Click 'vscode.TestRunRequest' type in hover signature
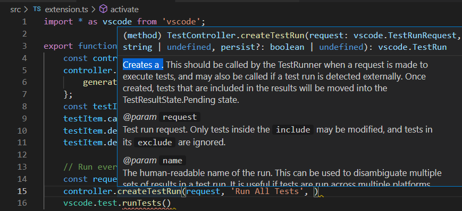This screenshot has height=211, width=462. pyautogui.click(x=405, y=36)
